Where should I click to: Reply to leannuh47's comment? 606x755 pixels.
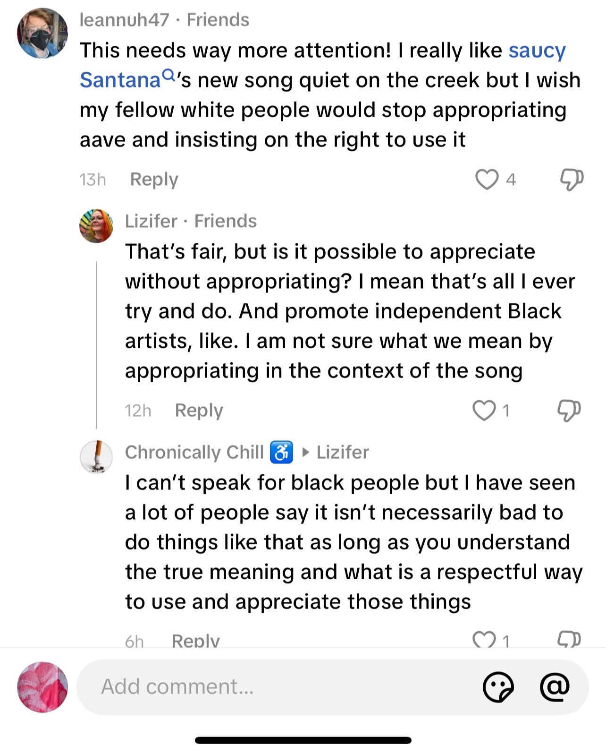point(154,180)
